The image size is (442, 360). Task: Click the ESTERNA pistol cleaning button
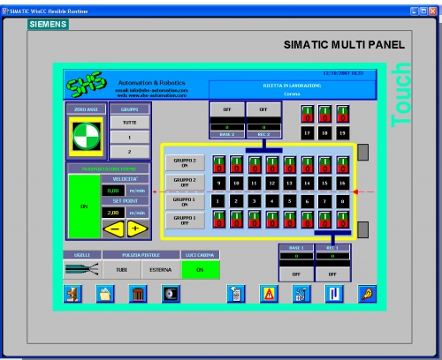(x=161, y=270)
